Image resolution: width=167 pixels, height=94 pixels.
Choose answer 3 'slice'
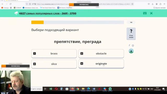(x=54, y=64)
